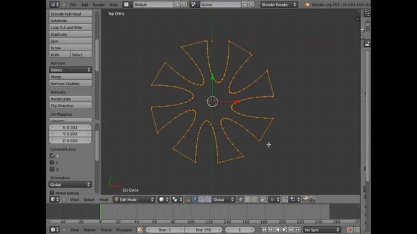This screenshot has width=417, height=234.
Task: Toggle the 3D manipulator widget icon
Action: pos(188,200)
